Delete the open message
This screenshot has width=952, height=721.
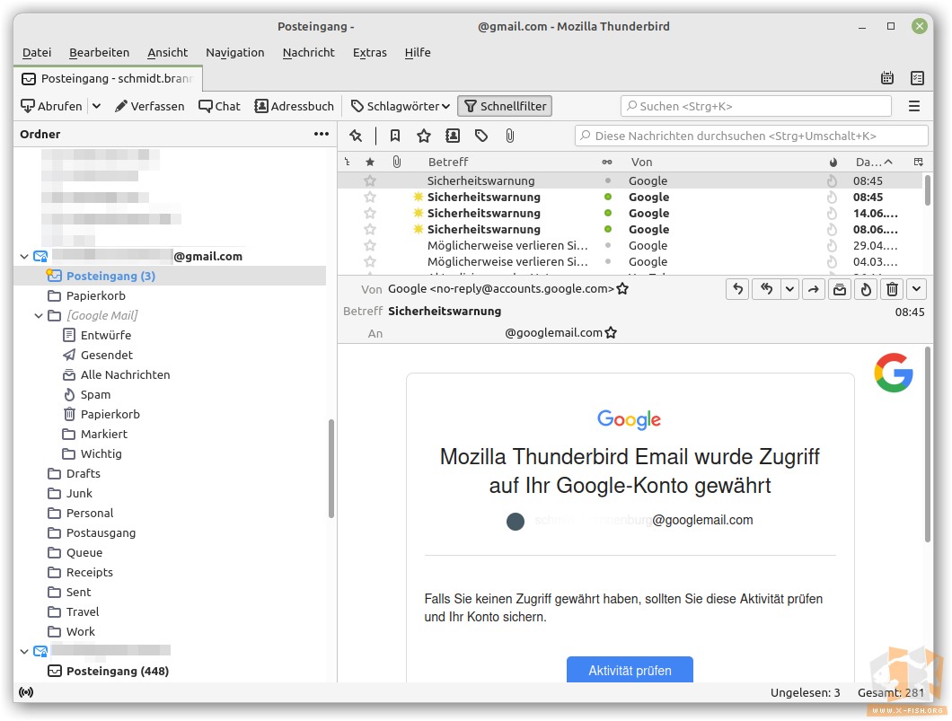coord(892,289)
